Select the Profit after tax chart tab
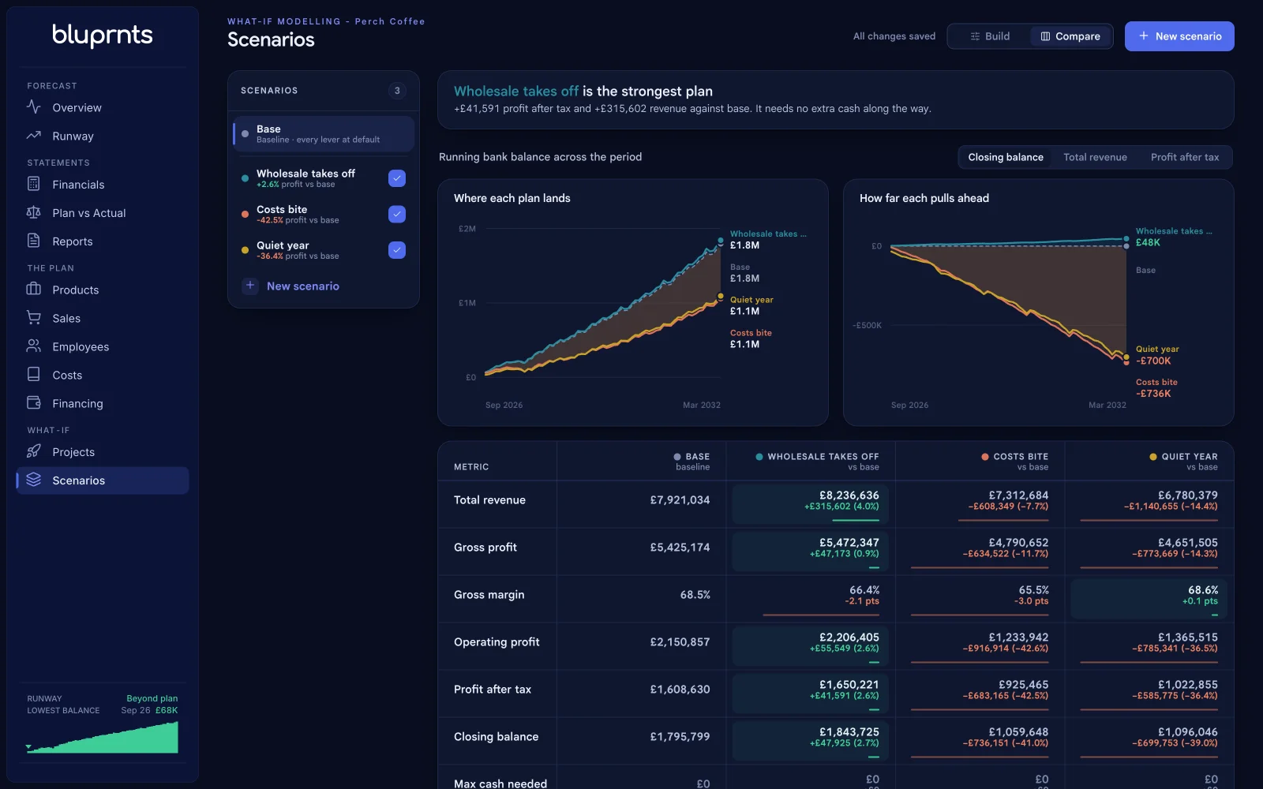The image size is (1263, 789). [x=1185, y=157]
